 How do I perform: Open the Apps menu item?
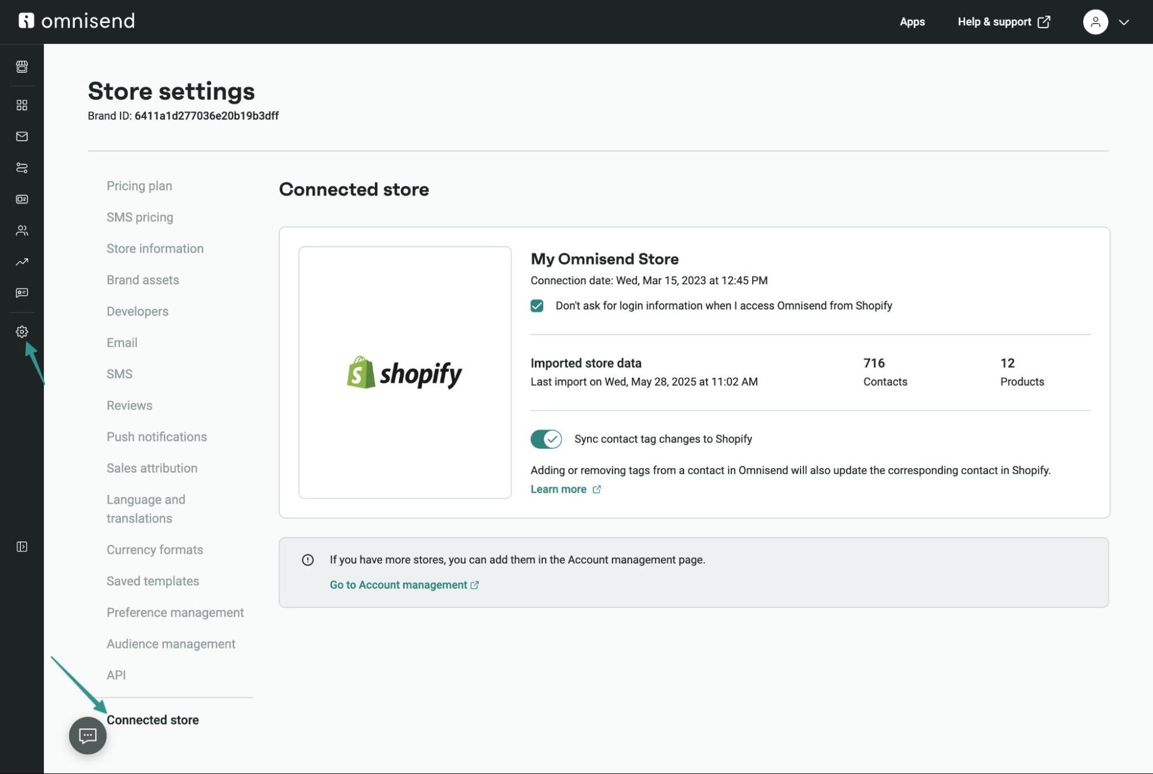(912, 22)
